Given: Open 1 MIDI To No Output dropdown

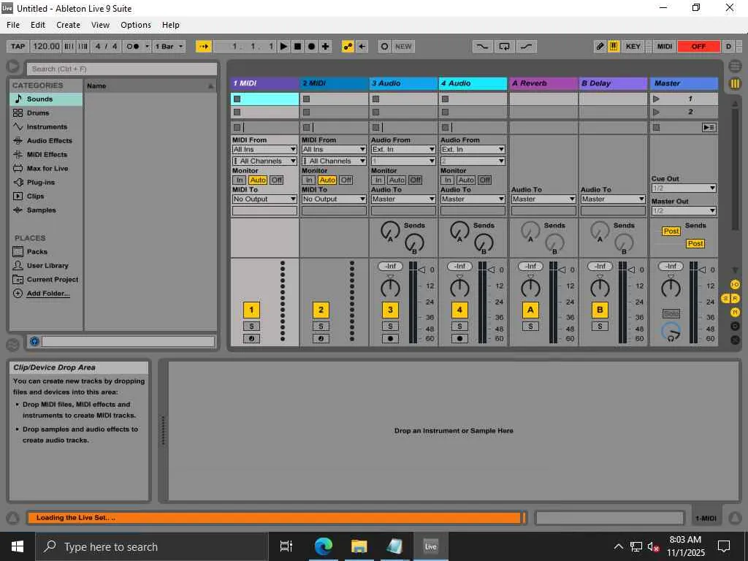Looking at the screenshot, I should click(x=264, y=199).
